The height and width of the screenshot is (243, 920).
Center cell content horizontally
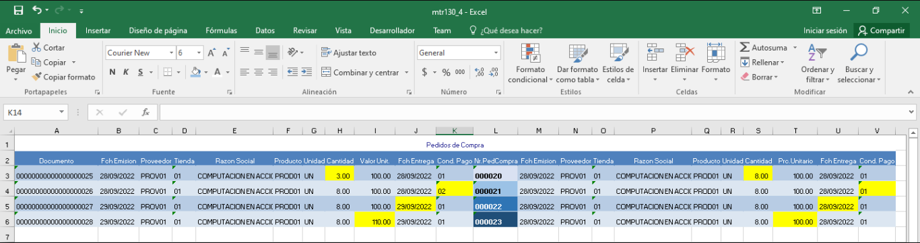pyautogui.click(x=259, y=72)
